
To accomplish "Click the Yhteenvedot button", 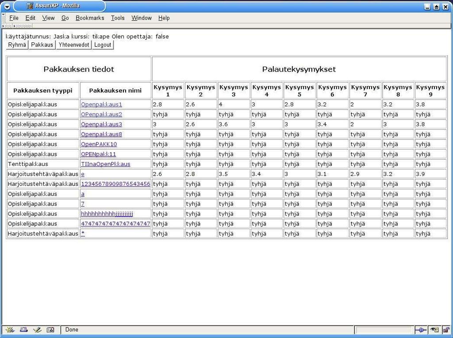I will click(x=74, y=45).
